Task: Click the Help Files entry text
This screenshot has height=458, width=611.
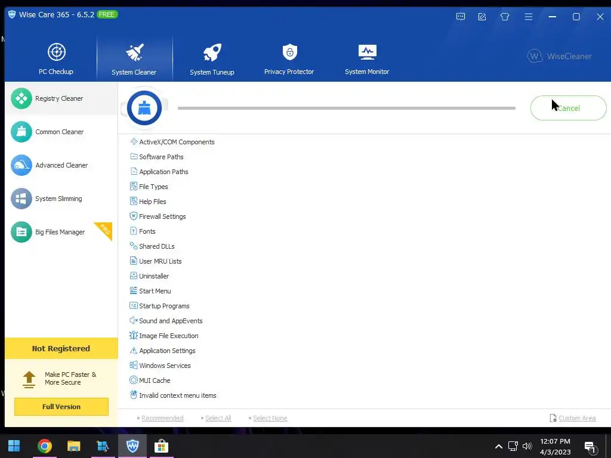Action: pyautogui.click(x=153, y=202)
